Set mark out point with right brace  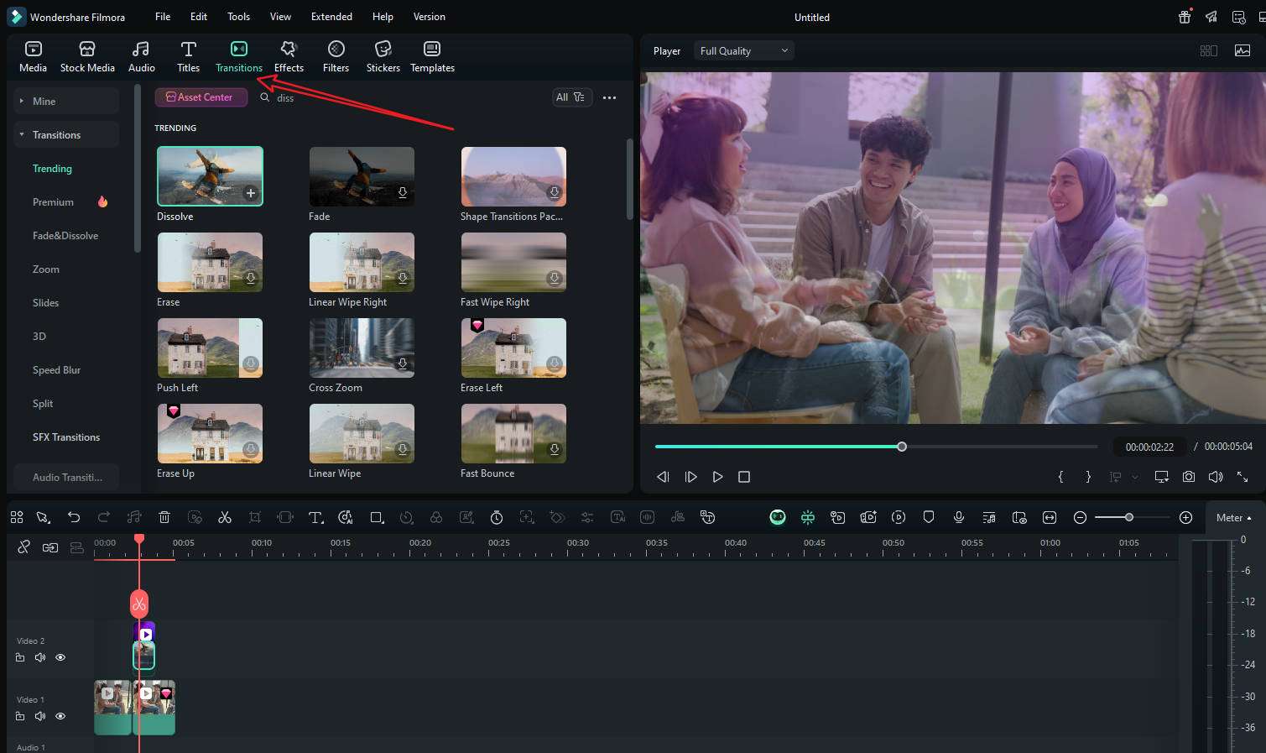click(1088, 477)
